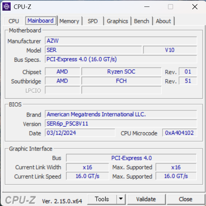Click the Southbridge FCH value

coord(121,81)
